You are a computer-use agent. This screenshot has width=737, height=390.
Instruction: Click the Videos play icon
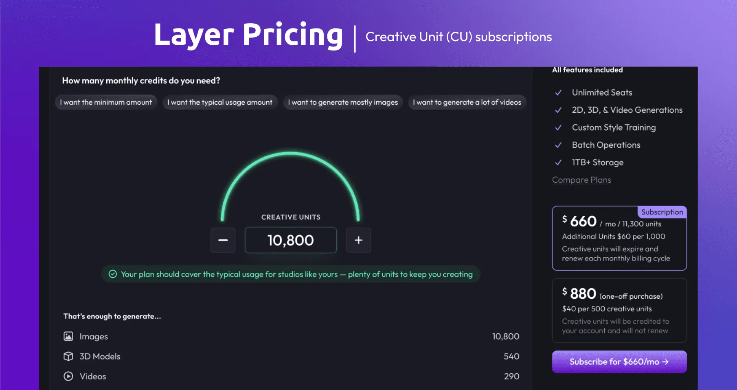[68, 376]
